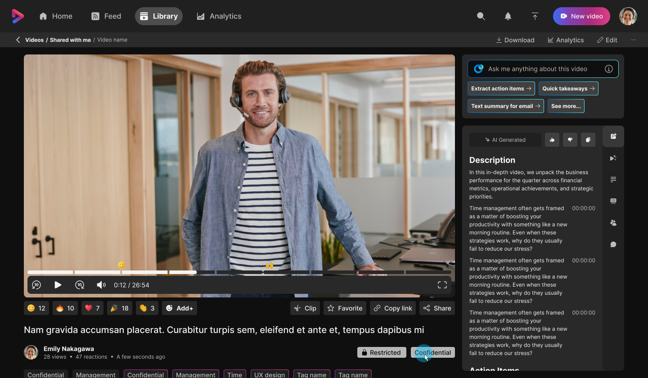Screen dimensions: 648x378
Task: Go to the Feed tab
Action: [x=106, y=16]
